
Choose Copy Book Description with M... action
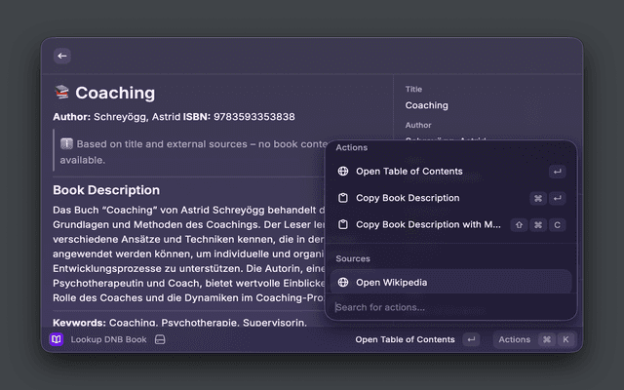[x=450, y=225]
